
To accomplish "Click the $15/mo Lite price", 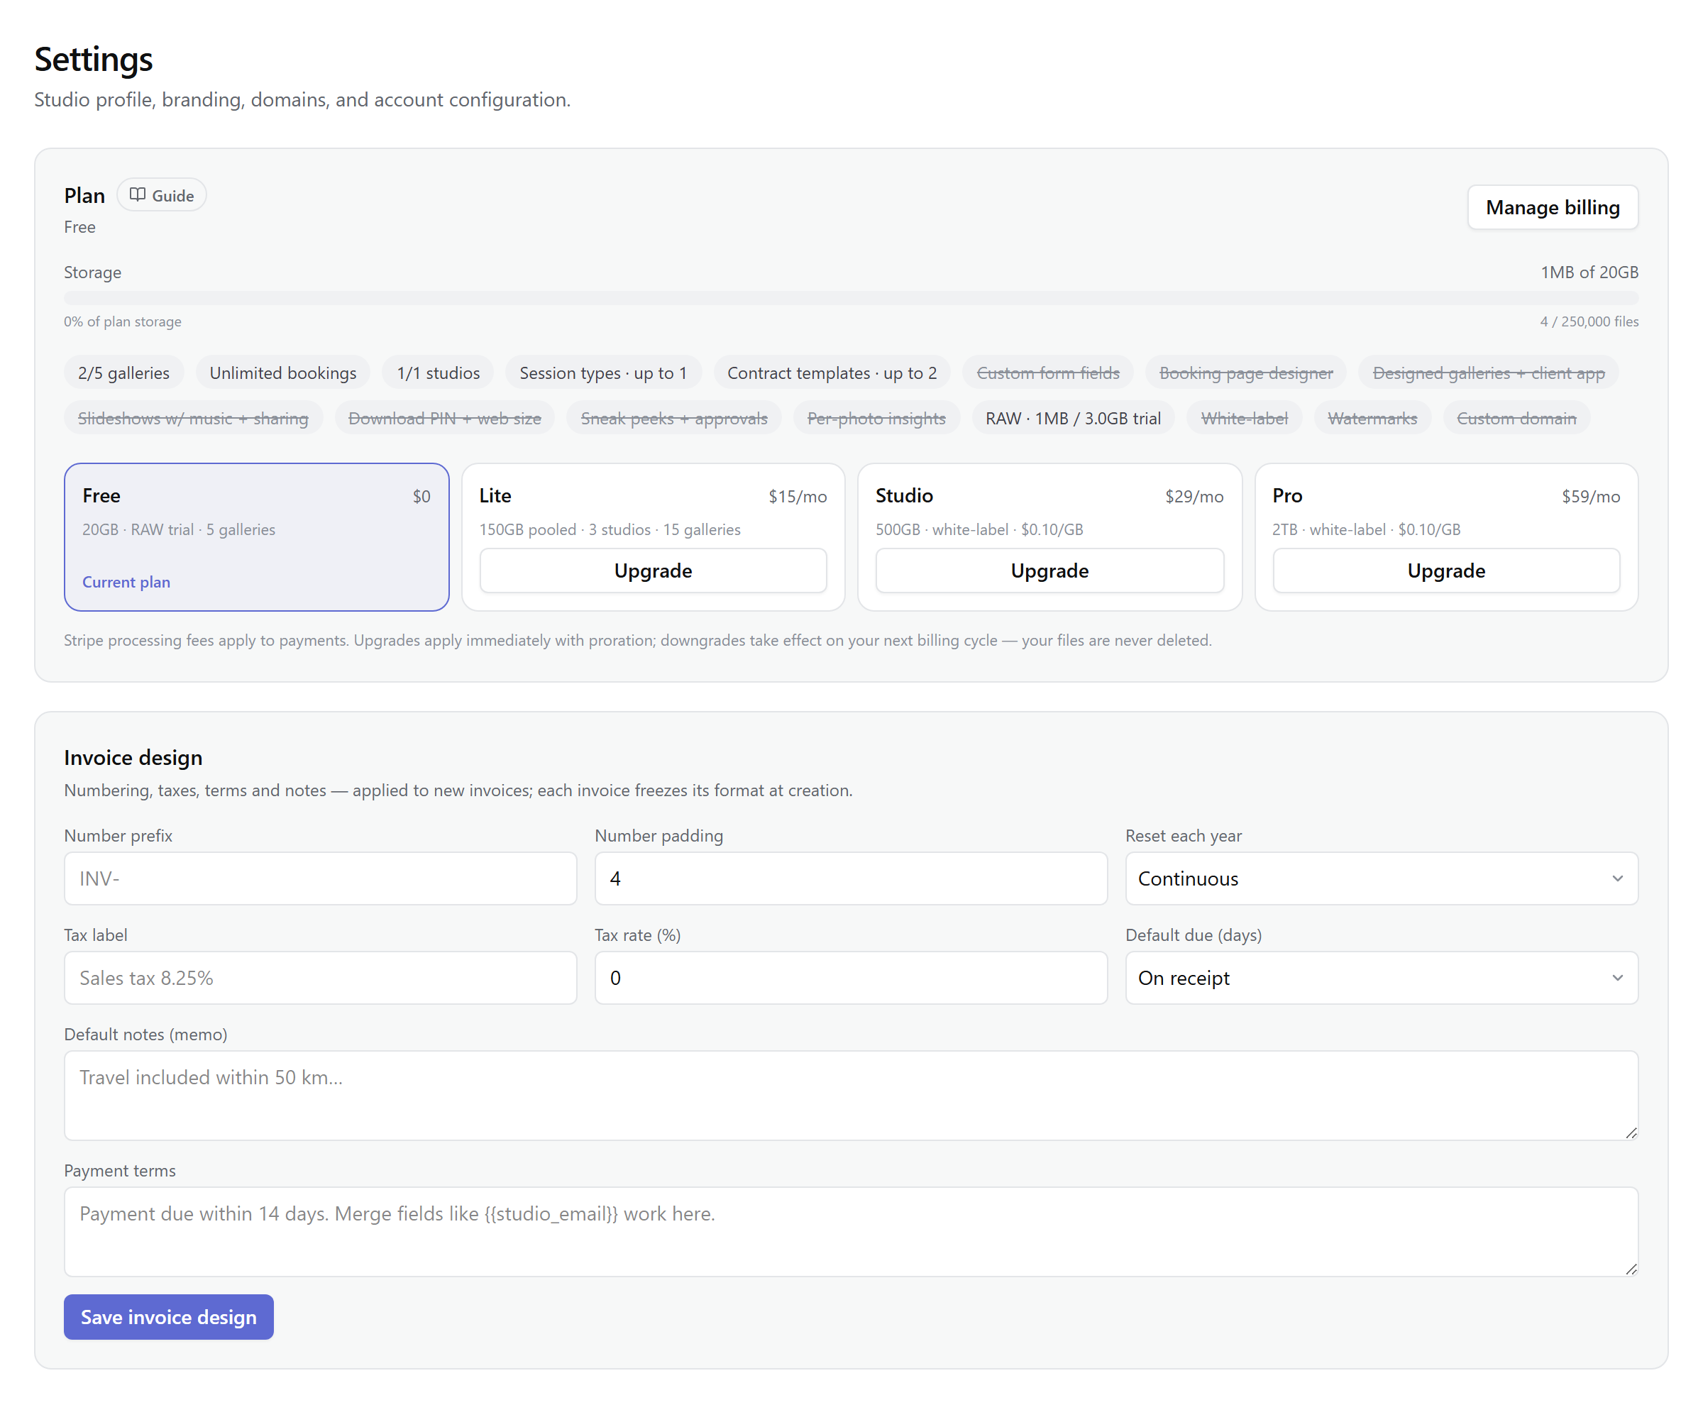I will coord(798,496).
